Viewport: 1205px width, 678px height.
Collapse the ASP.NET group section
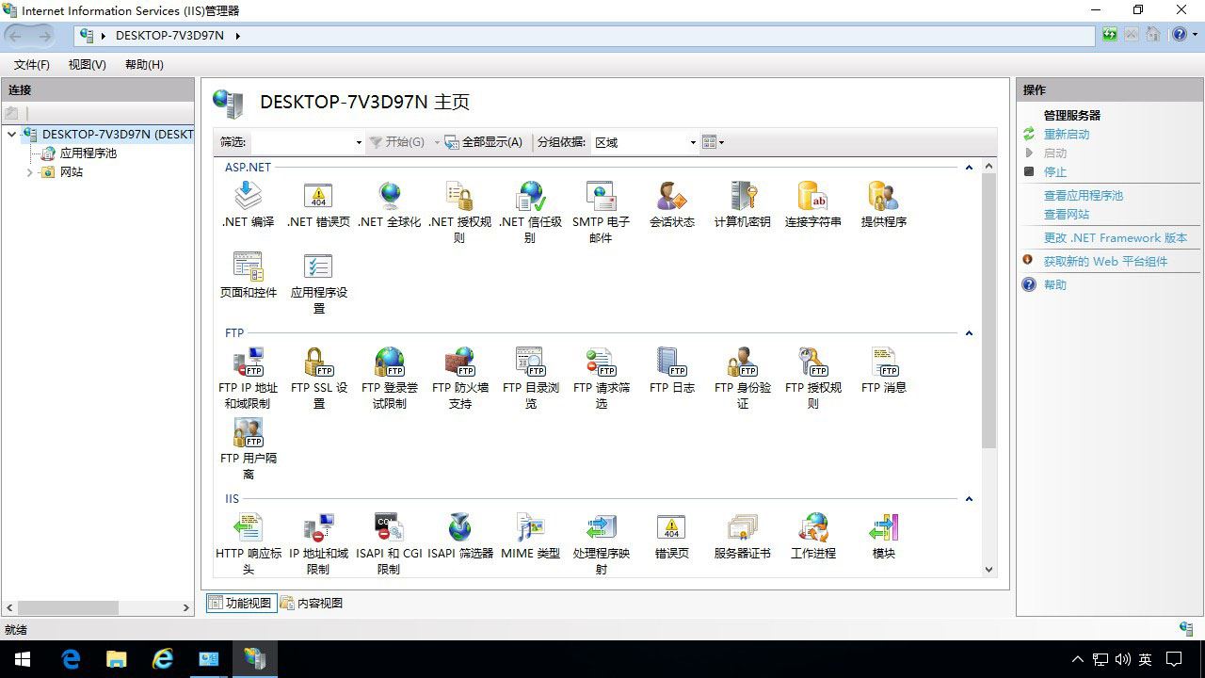click(x=969, y=168)
